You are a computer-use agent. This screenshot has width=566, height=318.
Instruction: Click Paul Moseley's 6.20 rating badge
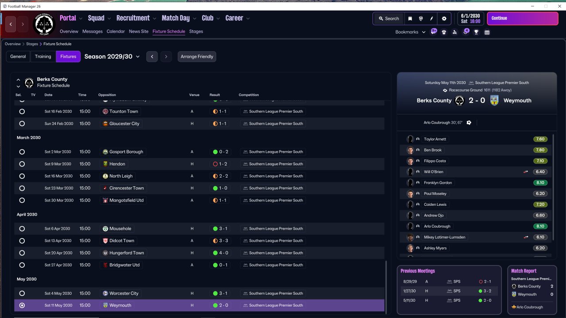(540, 193)
